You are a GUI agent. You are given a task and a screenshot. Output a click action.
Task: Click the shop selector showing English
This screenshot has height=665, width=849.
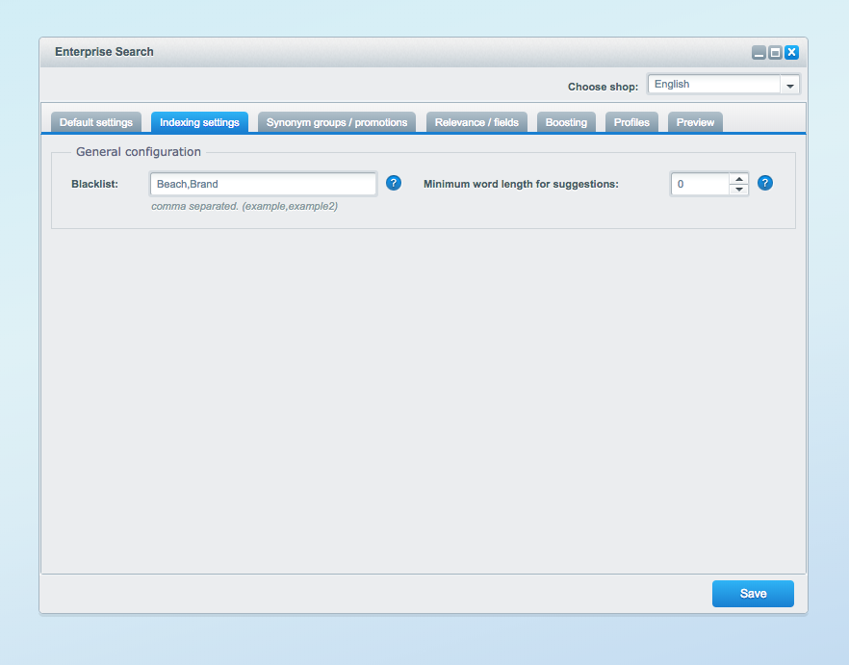point(713,85)
